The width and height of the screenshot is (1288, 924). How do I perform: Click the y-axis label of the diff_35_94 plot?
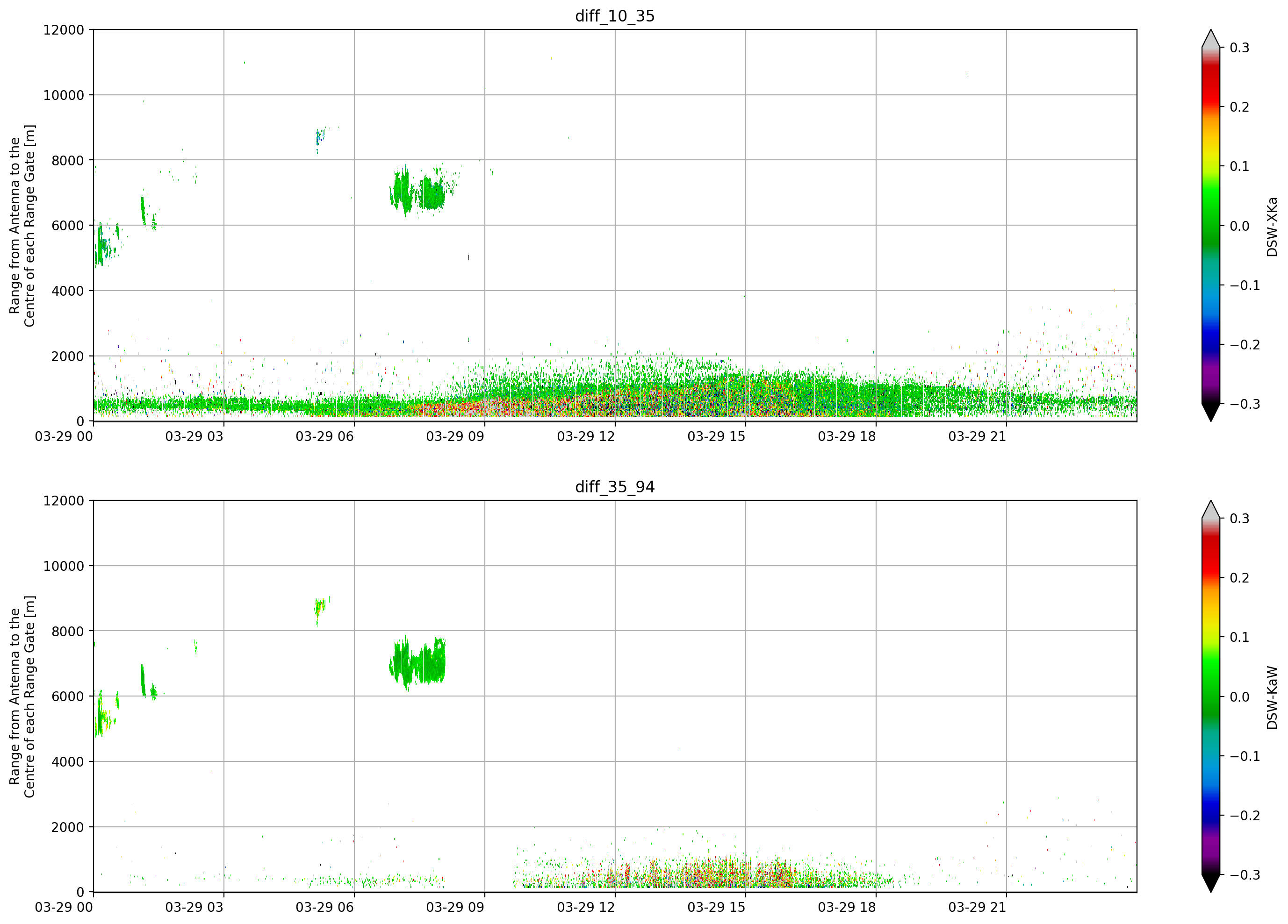22,697
